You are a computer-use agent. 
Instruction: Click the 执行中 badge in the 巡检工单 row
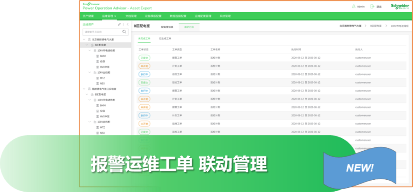(144, 74)
